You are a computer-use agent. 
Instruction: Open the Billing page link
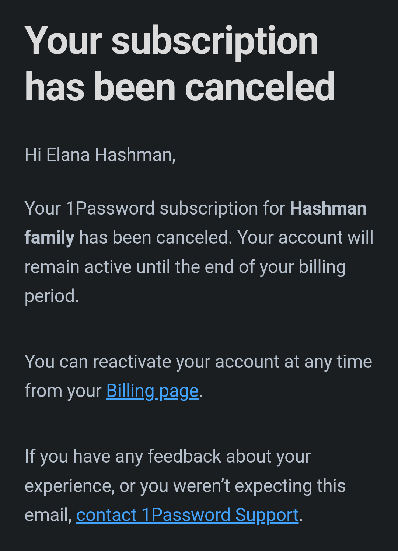pos(152,391)
